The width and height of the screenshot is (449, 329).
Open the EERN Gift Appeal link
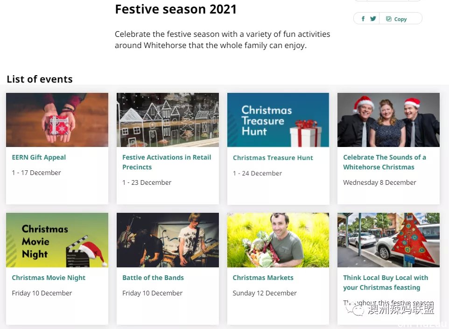pos(39,157)
